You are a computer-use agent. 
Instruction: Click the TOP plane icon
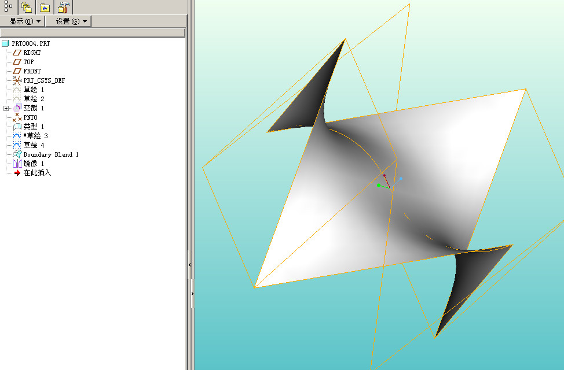pos(17,62)
